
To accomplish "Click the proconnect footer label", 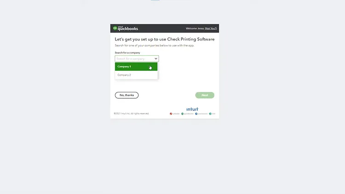I will 203,114.
